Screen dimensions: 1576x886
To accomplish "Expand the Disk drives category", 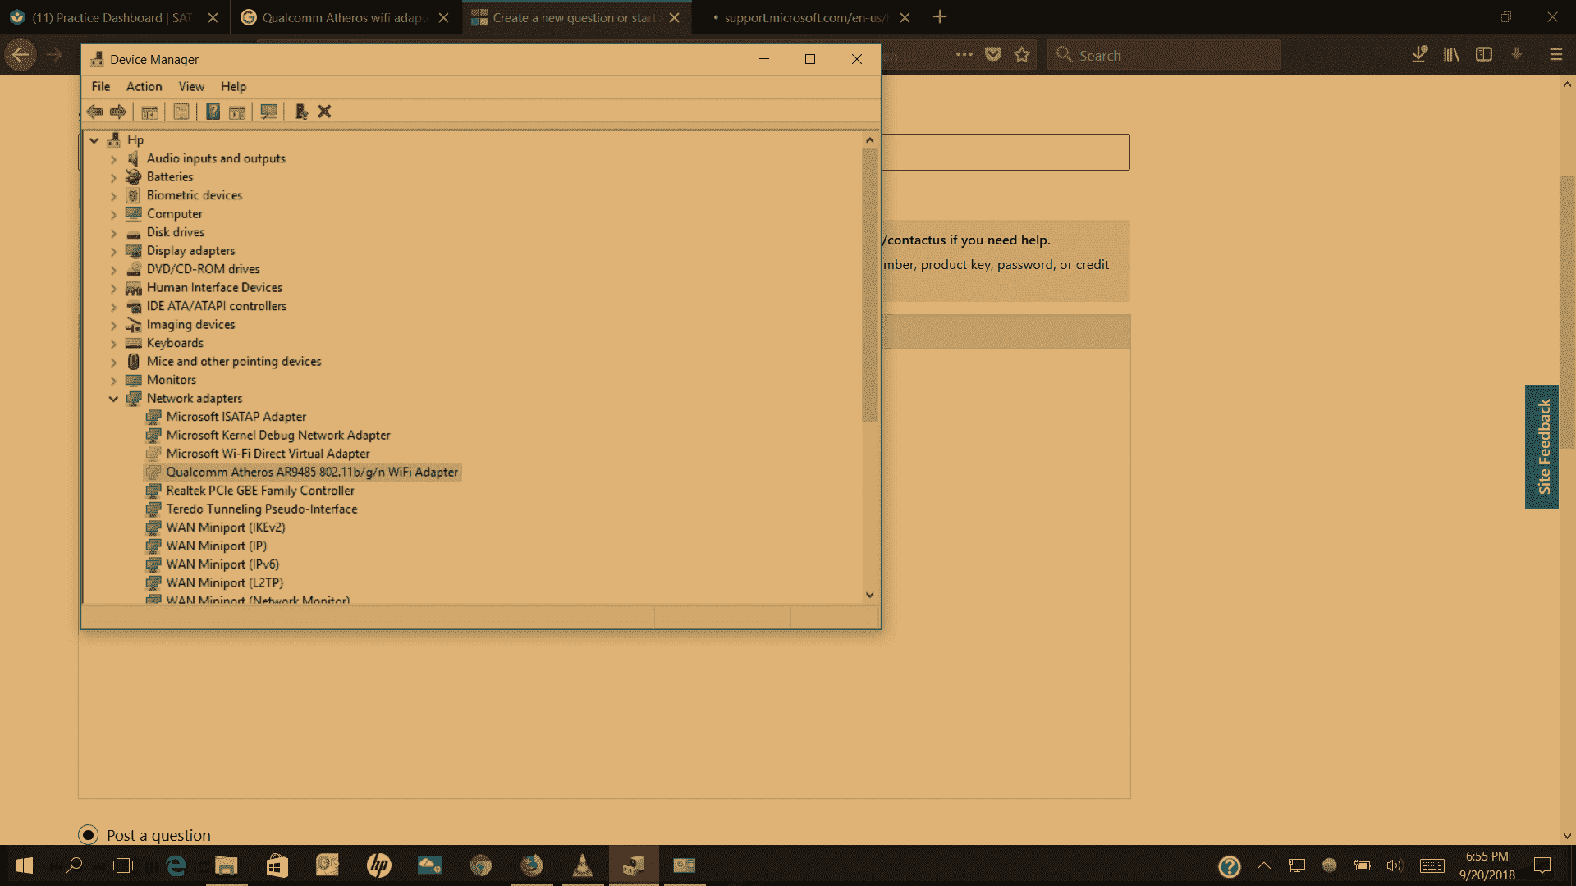I will [113, 233].
